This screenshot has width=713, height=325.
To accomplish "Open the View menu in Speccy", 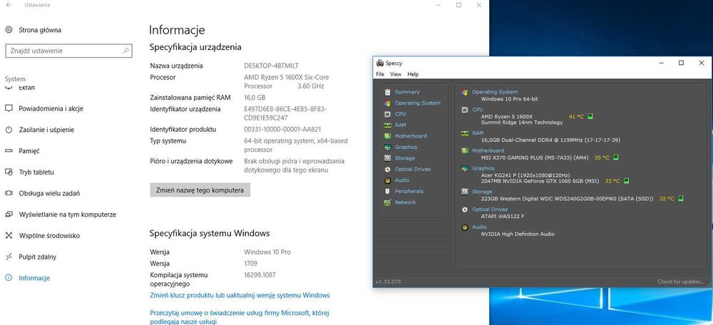I will [396, 74].
